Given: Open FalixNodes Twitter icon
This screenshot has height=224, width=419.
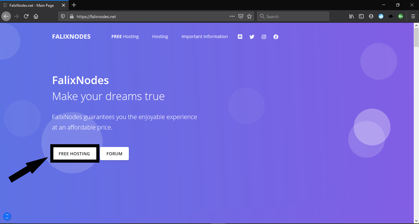Looking at the screenshot, I should [x=252, y=37].
